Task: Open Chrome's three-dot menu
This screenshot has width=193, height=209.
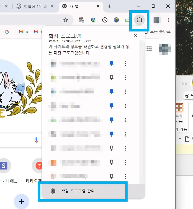Action: click(168, 20)
